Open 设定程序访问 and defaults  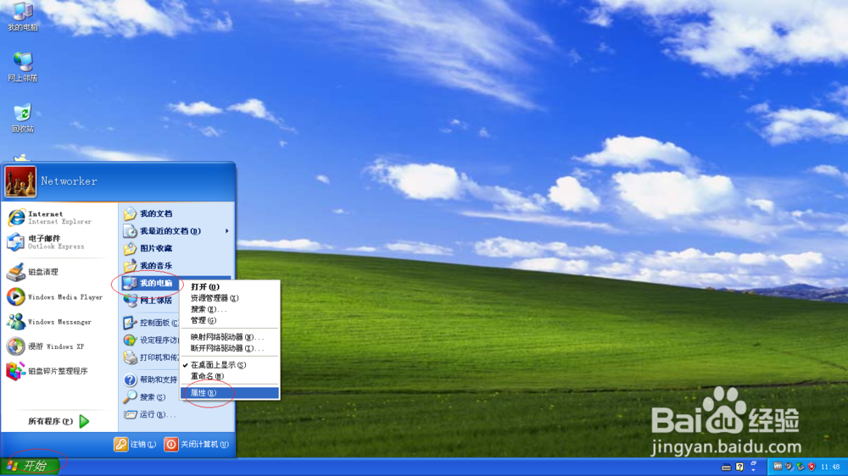click(150, 340)
